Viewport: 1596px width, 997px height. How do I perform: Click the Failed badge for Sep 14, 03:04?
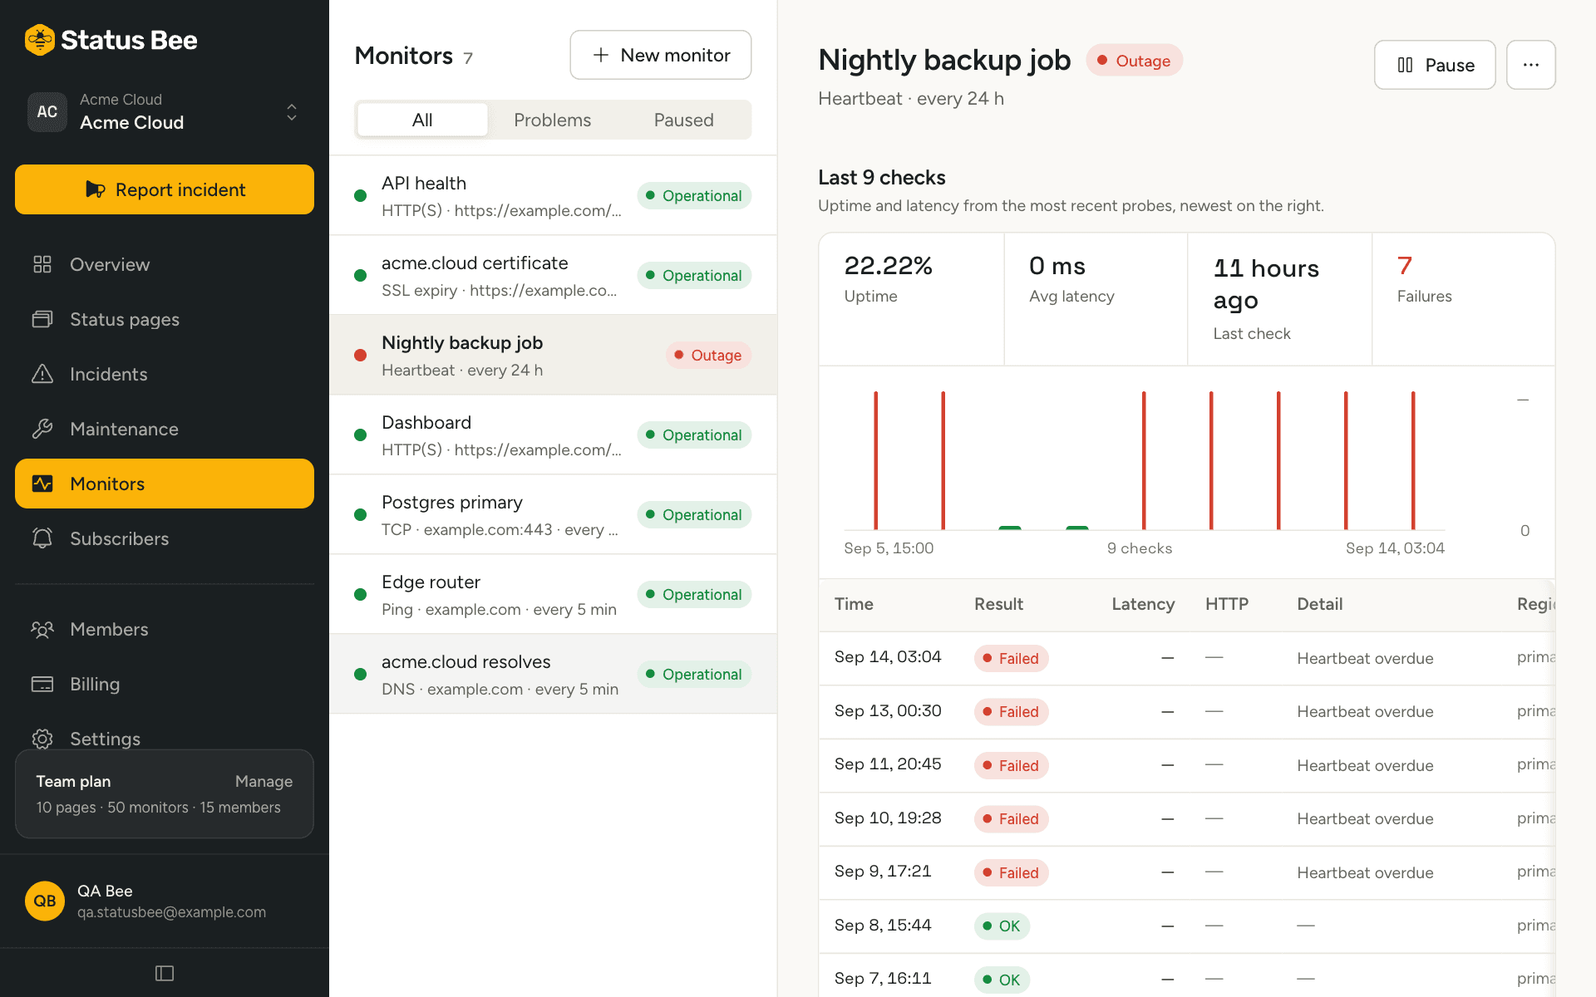pos(1011,658)
